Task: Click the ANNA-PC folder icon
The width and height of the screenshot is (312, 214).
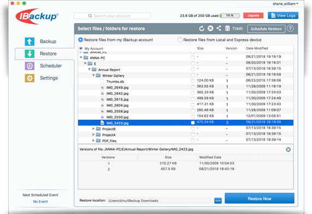Action: [86, 57]
